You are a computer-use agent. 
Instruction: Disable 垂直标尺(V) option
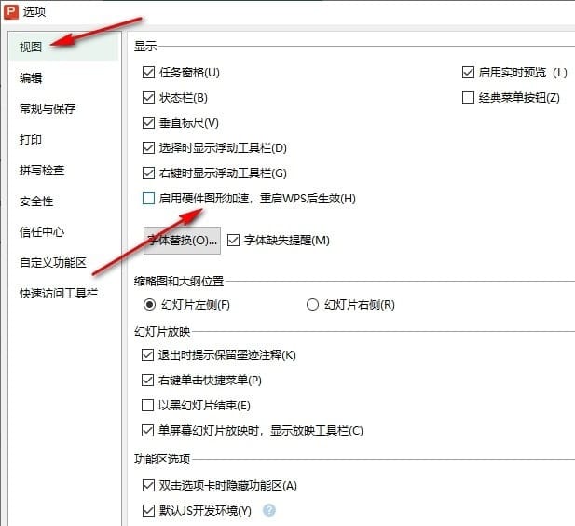(x=148, y=122)
